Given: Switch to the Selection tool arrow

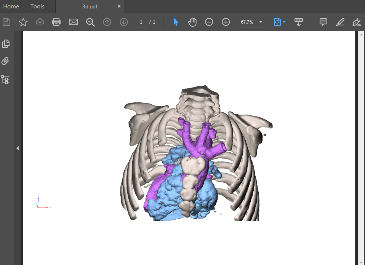Looking at the screenshot, I should (x=176, y=22).
